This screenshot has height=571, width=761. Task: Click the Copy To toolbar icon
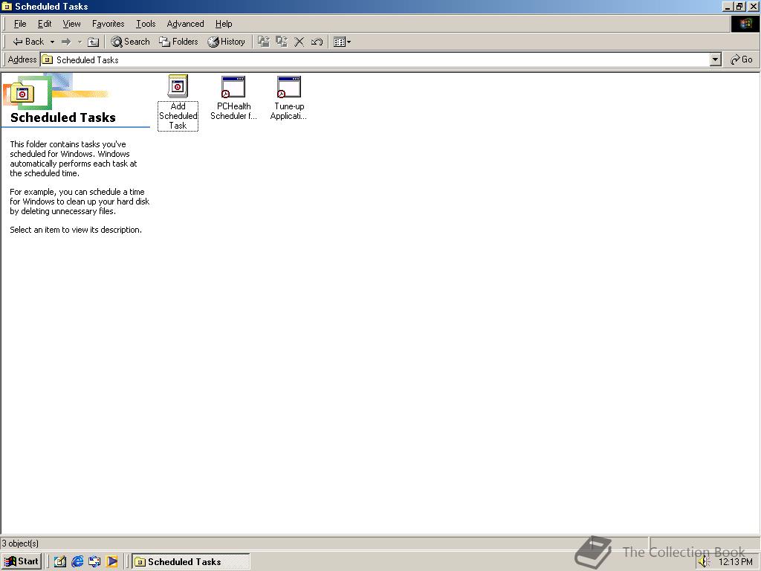tap(282, 42)
